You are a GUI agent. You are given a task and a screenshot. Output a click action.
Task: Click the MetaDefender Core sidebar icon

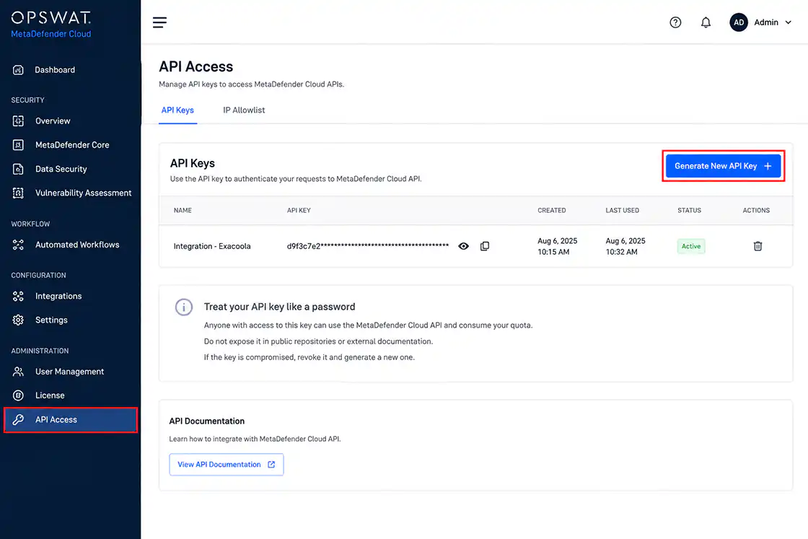pos(18,145)
